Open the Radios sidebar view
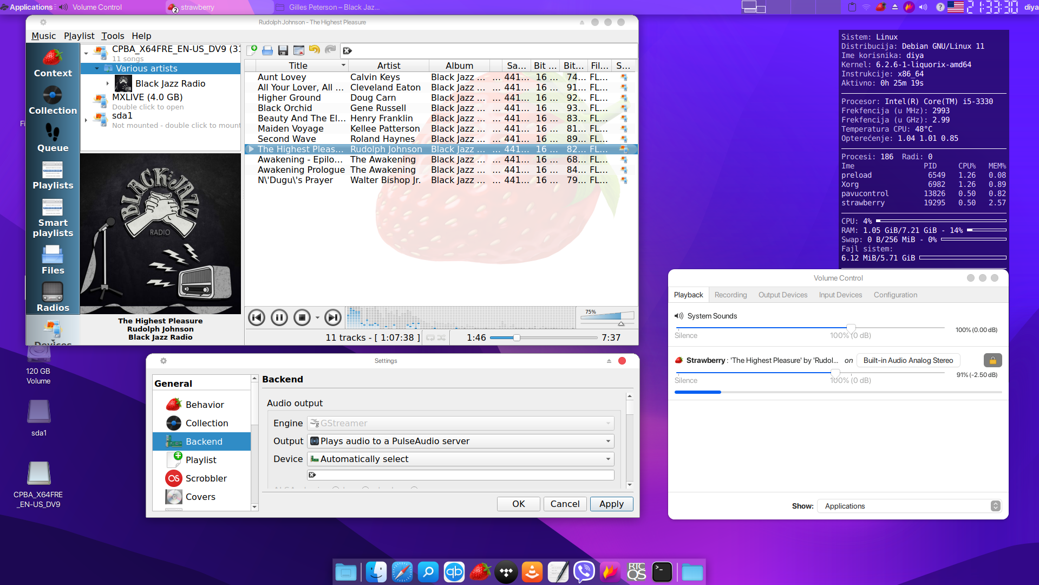Viewport: 1039px width, 585px height. pyautogui.click(x=53, y=297)
